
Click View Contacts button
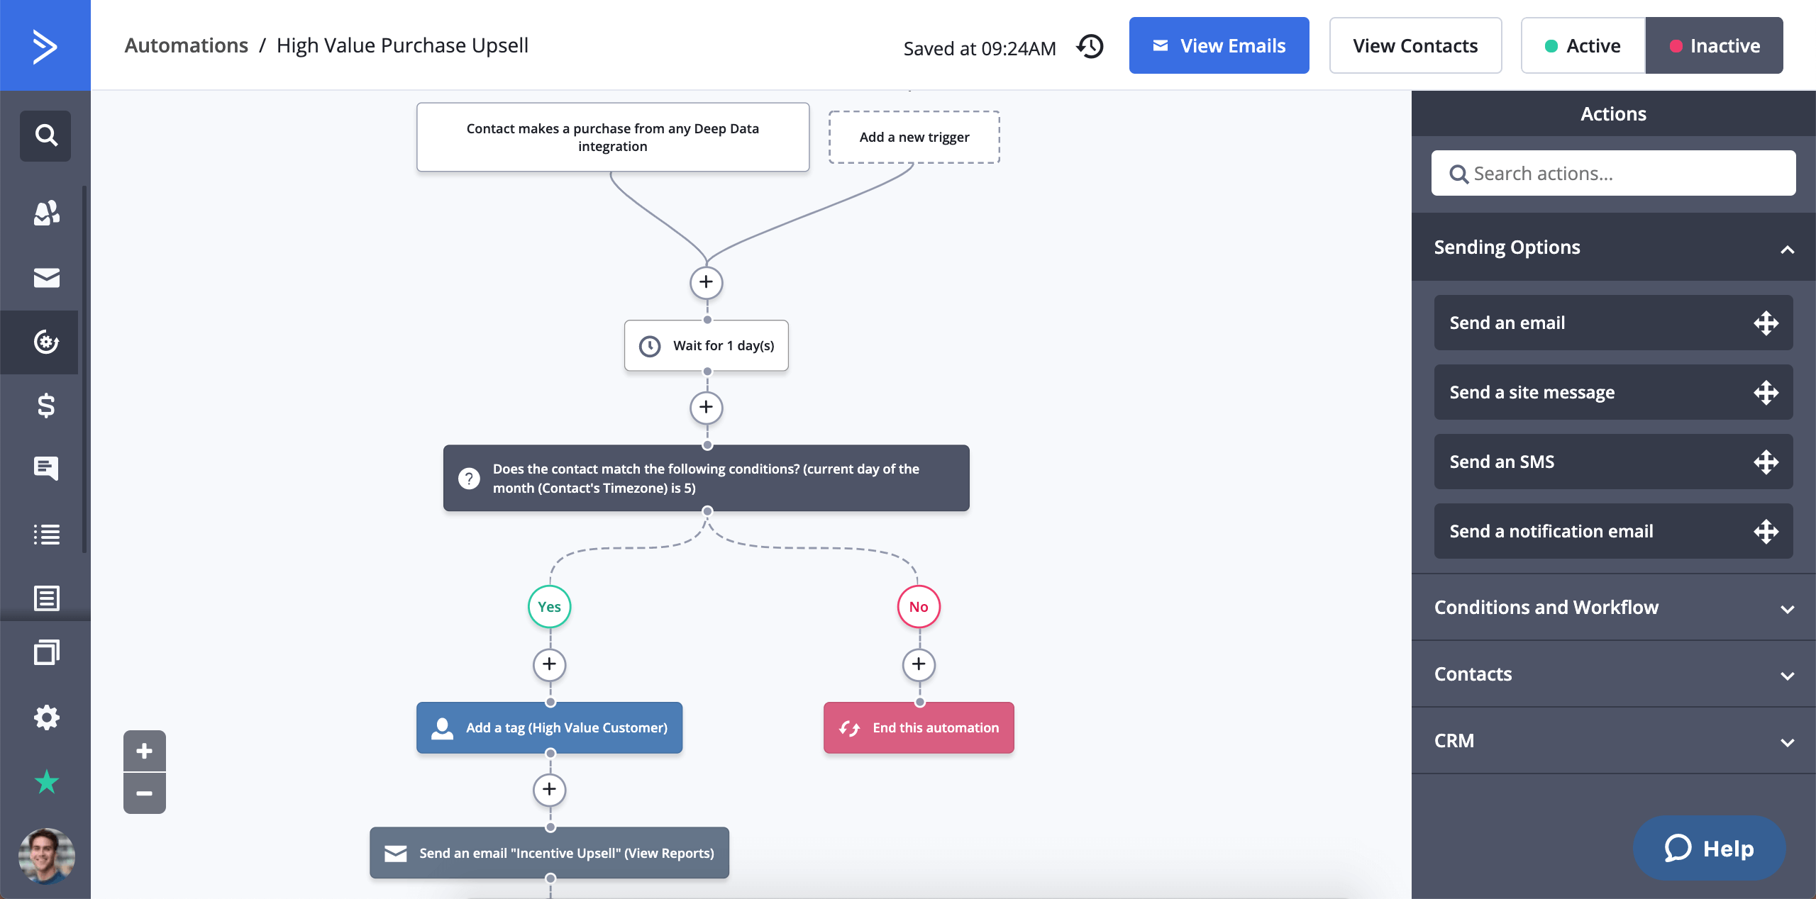(x=1415, y=45)
